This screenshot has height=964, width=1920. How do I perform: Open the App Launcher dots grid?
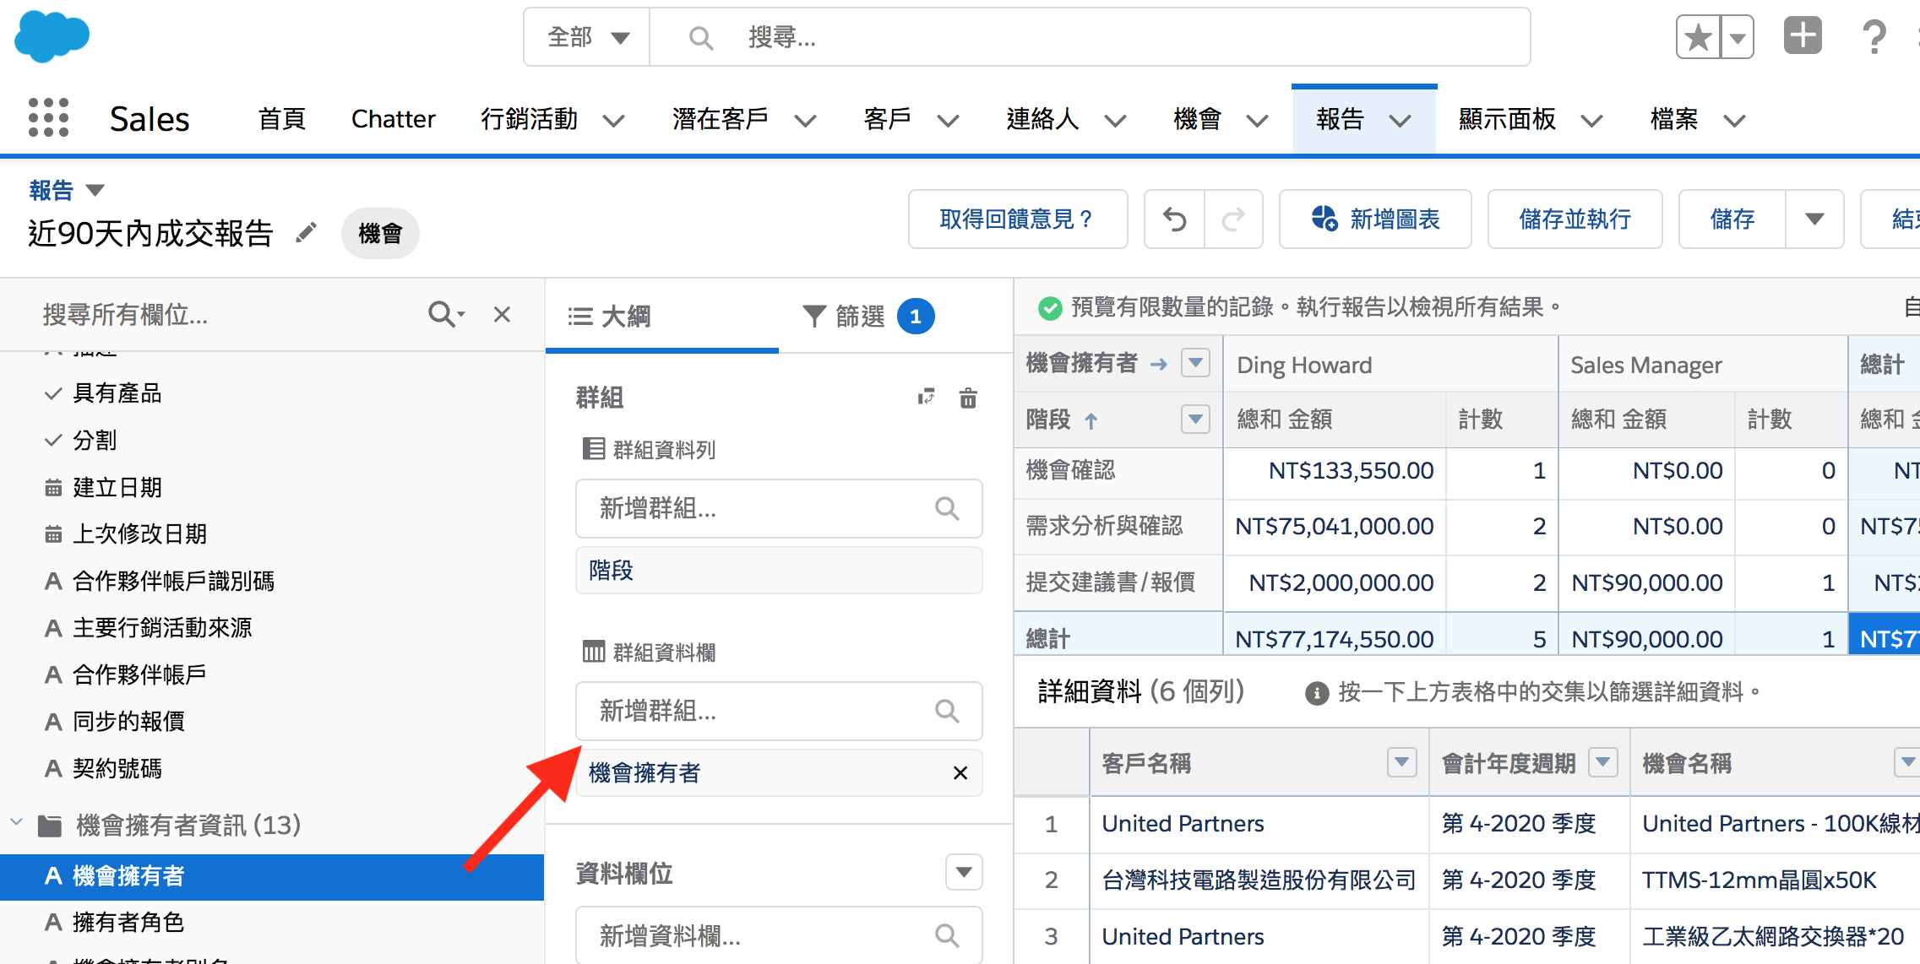[x=48, y=117]
